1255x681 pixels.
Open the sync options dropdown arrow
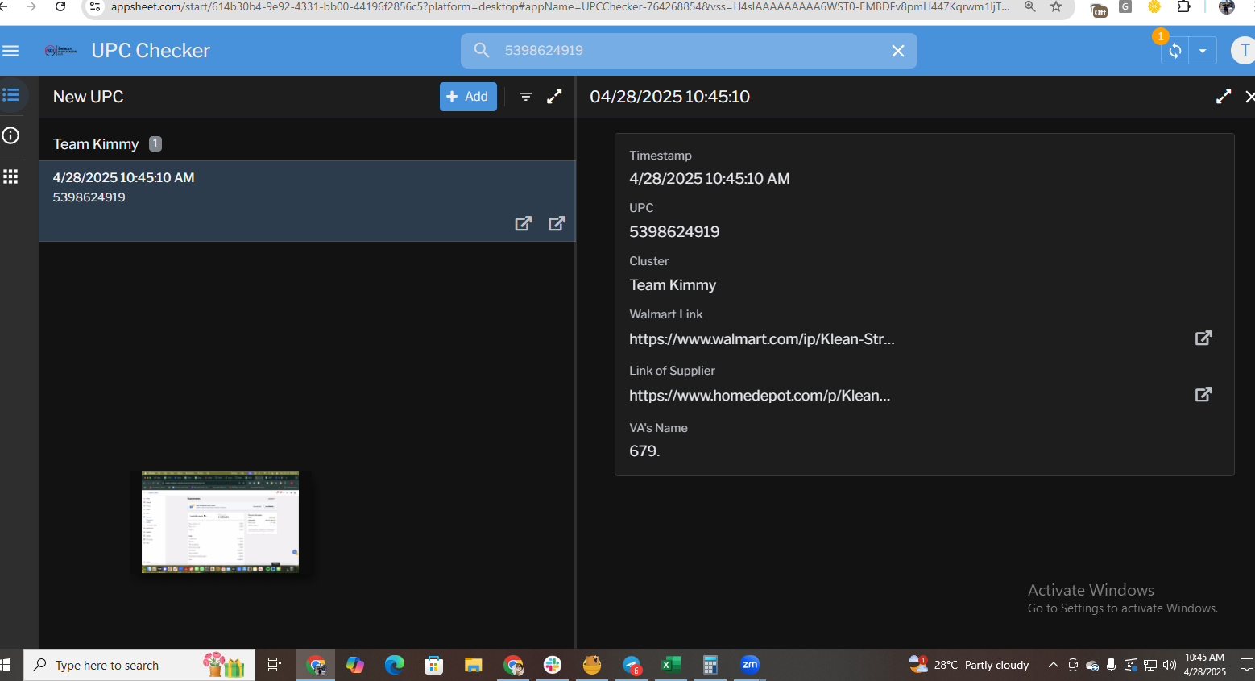1203,51
